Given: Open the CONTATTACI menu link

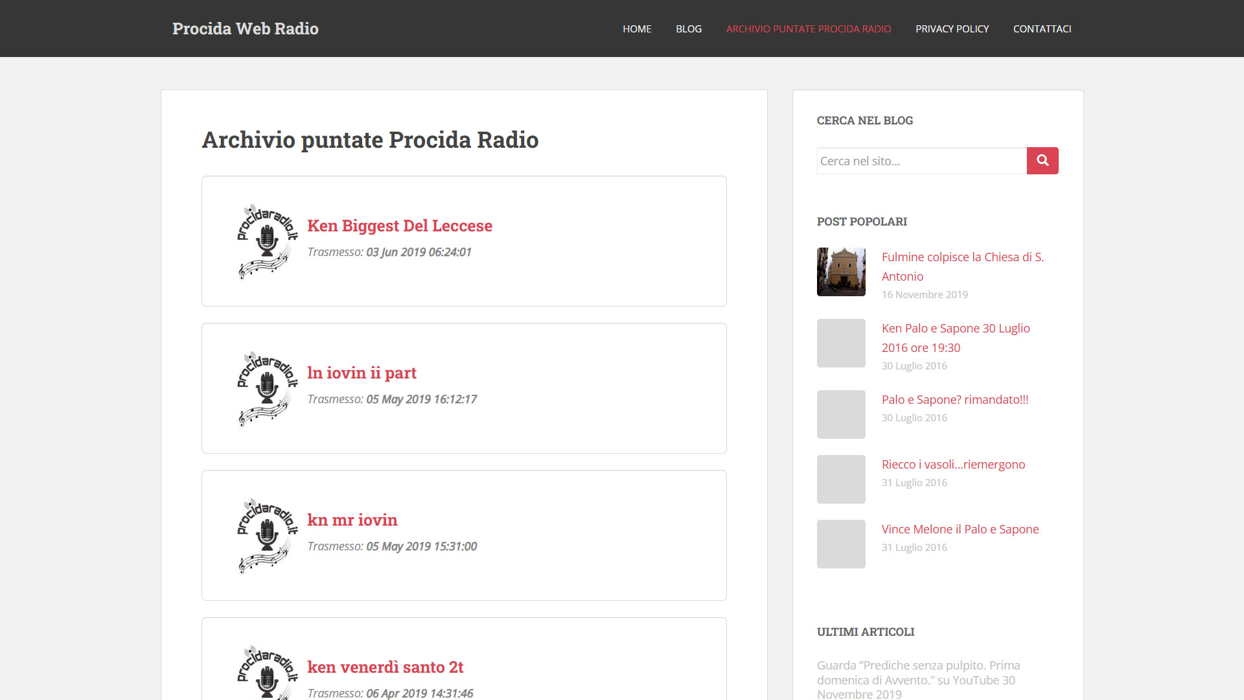Looking at the screenshot, I should coord(1042,29).
